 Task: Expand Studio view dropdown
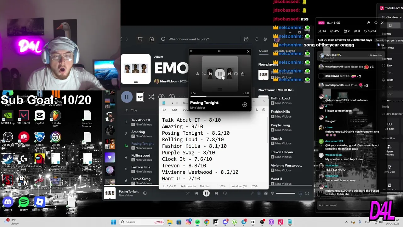(x=392, y=17)
